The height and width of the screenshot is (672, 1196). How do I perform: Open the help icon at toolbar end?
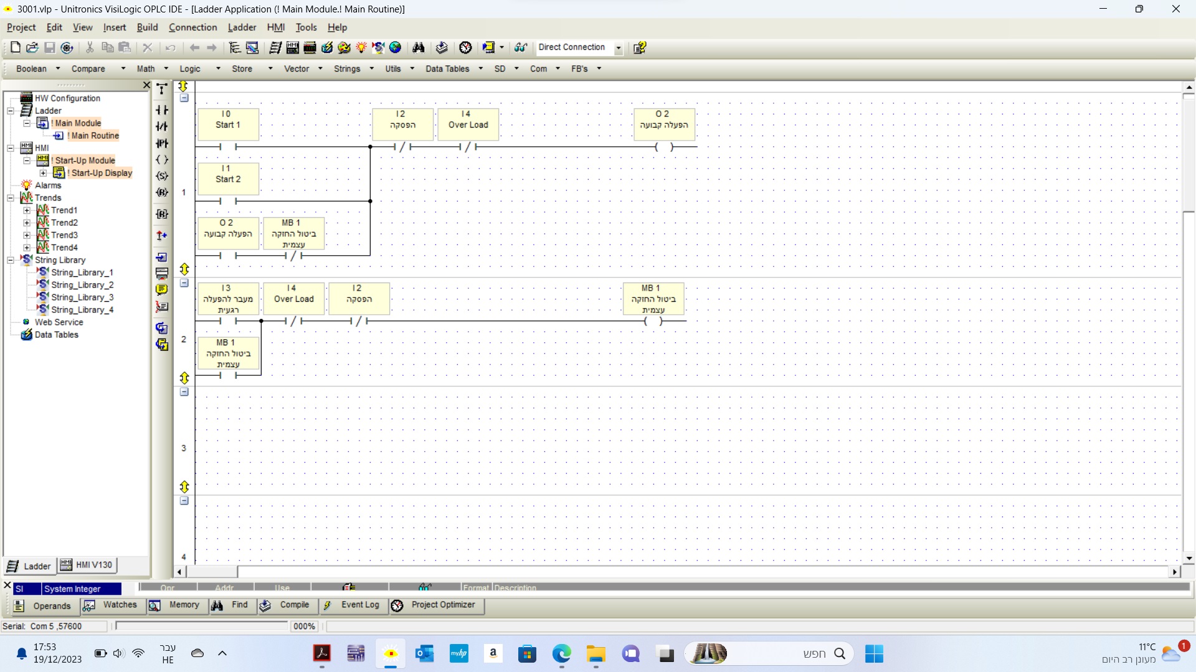point(640,47)
